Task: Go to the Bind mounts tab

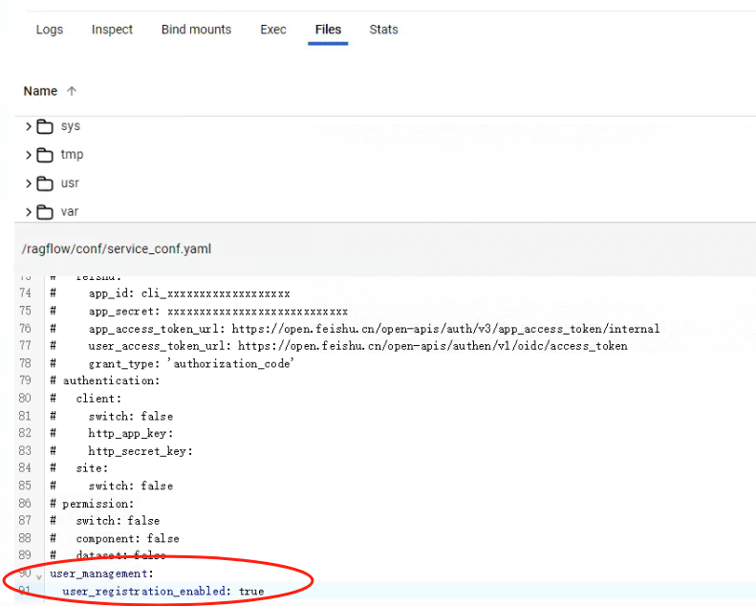Action: coord(196,30)
